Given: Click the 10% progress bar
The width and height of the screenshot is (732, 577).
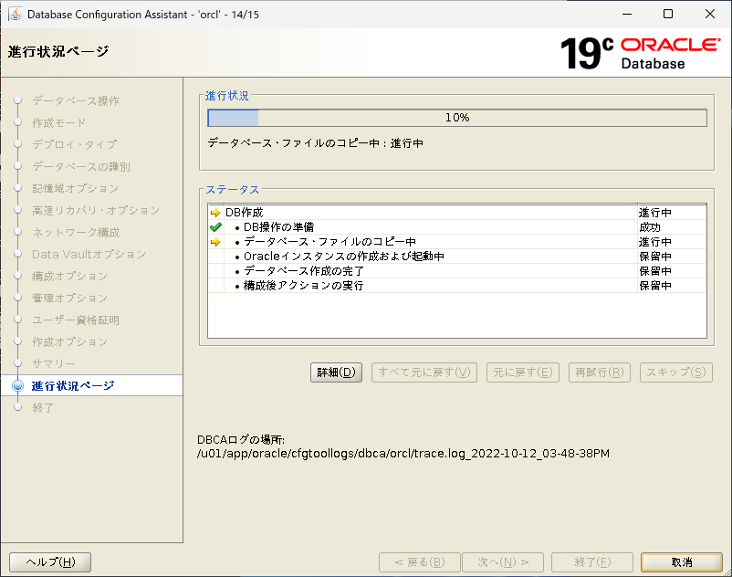Looking at the screenshot, I should coord(457,118).
